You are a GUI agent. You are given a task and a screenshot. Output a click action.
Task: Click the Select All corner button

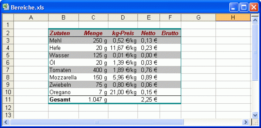coord(8,17)
